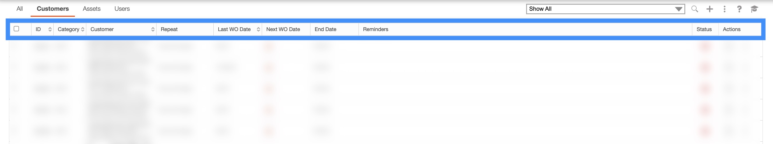The height and width of the screenshot is (144, 773).
Task: Switch to the All tab
Action: click(20, 9)
